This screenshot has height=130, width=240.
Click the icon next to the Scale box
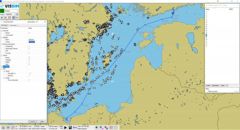click(x=17, y=14)
